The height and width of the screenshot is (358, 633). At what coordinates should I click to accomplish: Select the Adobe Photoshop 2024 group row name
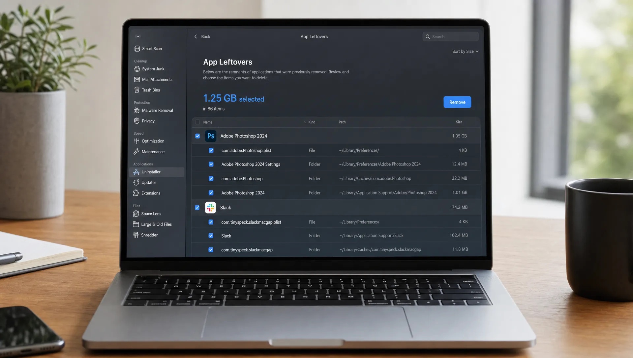pyautogui.click(x=244, y=136)
